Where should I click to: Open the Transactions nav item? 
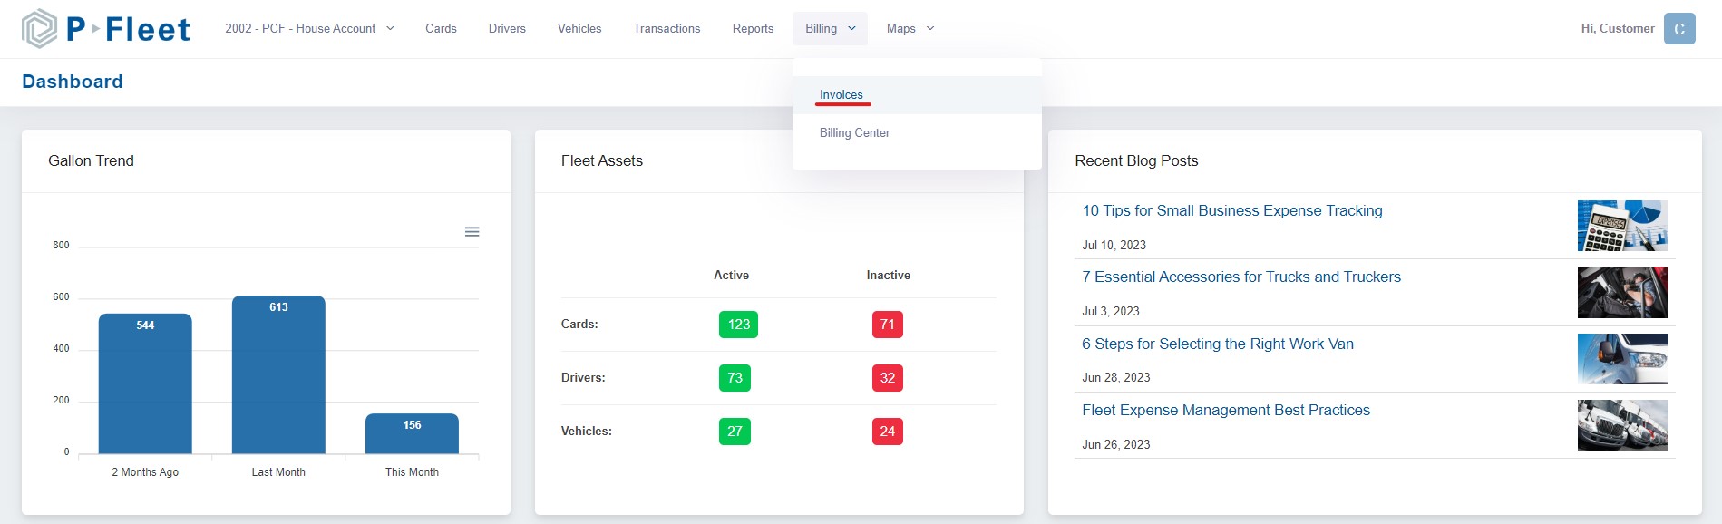pos(666,29)
